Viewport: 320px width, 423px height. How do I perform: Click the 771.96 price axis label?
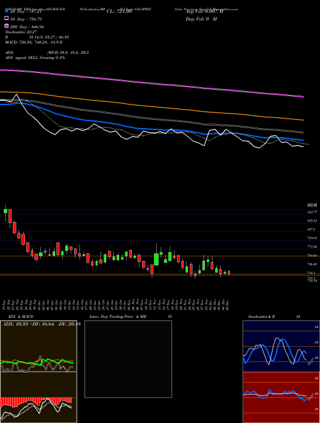point(312,247)
